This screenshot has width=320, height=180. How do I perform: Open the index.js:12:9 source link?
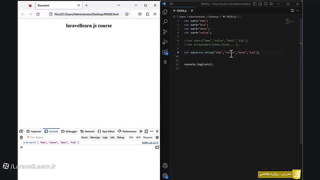tap(150, 142)
